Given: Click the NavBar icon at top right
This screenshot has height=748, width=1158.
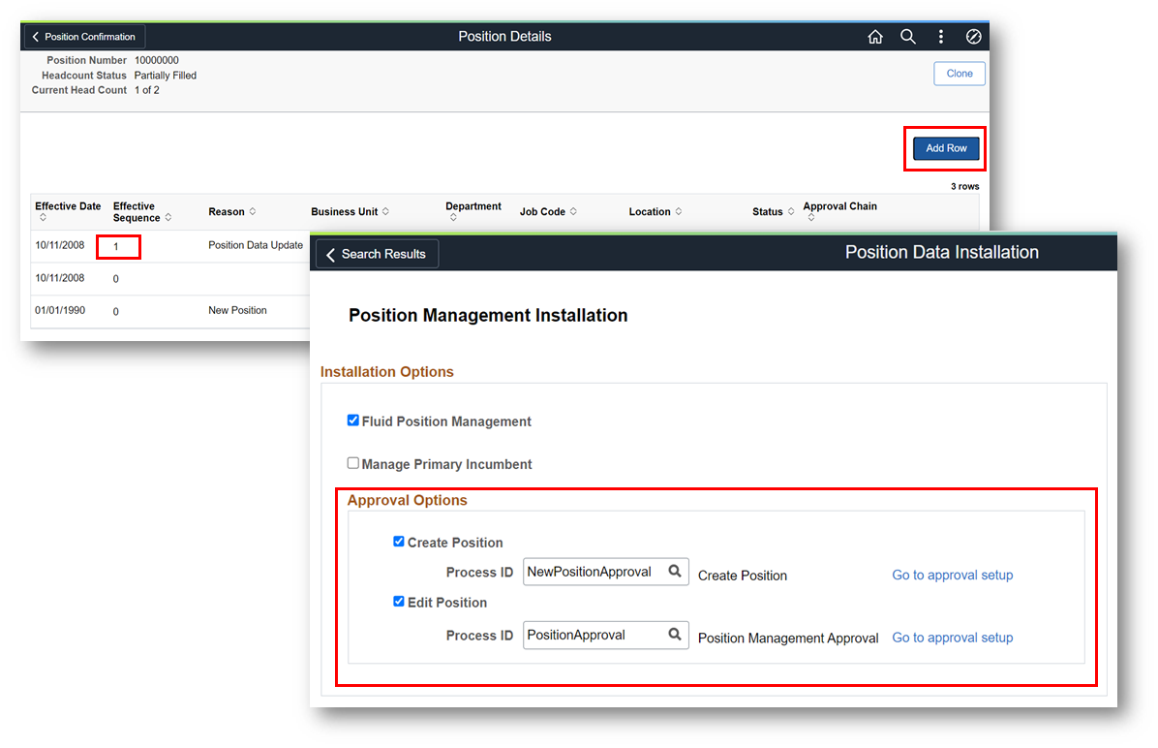Looking at the screenshot, I should tap(973, 36).
